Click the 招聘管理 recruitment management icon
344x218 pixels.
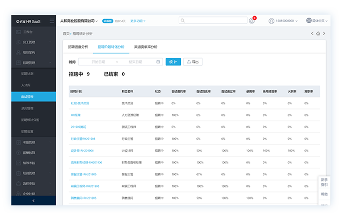click(x=19, y=63)
